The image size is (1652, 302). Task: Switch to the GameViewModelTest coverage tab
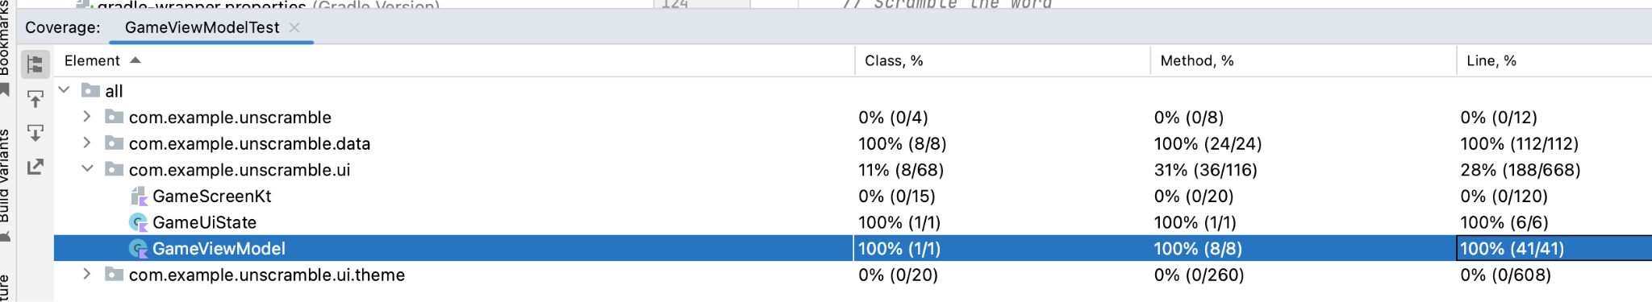tap(202, 27)
